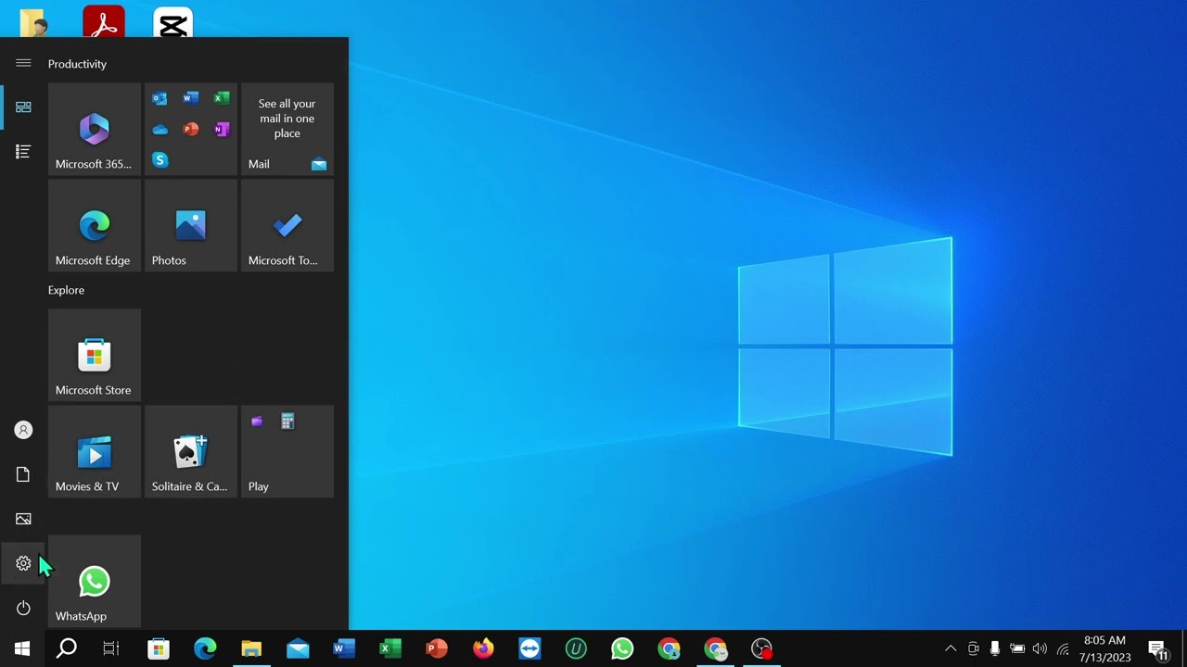Expand the Start menu hamburger navigation
This screenshot has width=1187, height=667.
coord(23,63)
